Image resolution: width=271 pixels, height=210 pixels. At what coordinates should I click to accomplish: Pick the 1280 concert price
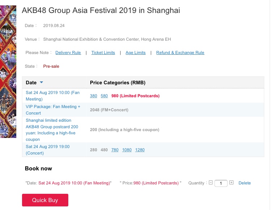pyautogui.click(x=140, y=150)
